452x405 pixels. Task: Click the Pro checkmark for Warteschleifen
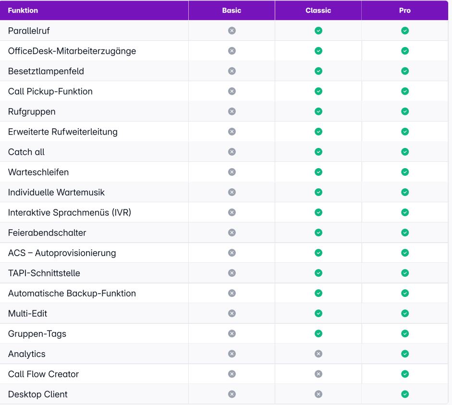405,172
